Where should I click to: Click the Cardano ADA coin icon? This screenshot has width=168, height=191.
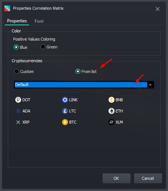pyautogui.click(x=18, y=111)
